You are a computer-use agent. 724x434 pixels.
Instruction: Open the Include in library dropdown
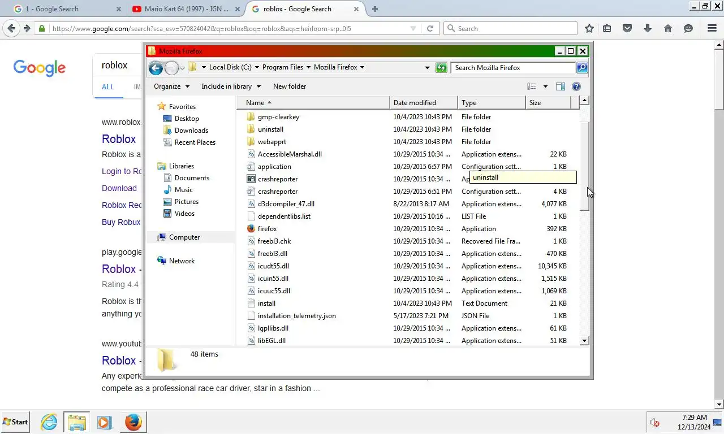tap(231, 86)
